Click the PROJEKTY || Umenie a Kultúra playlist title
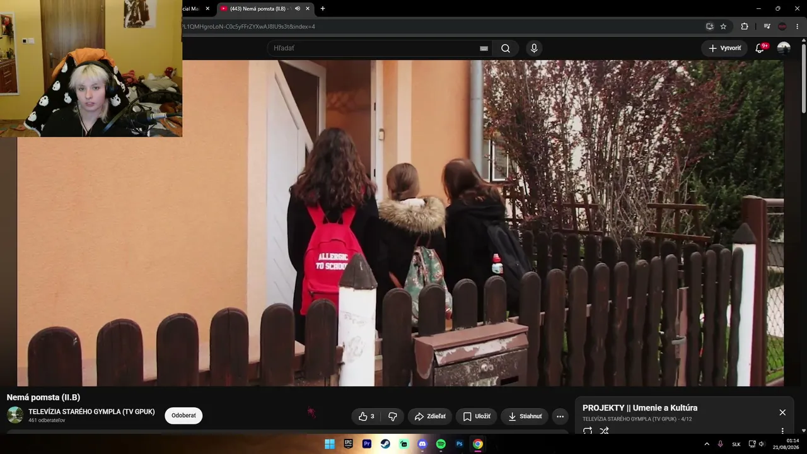 point(640,408)
